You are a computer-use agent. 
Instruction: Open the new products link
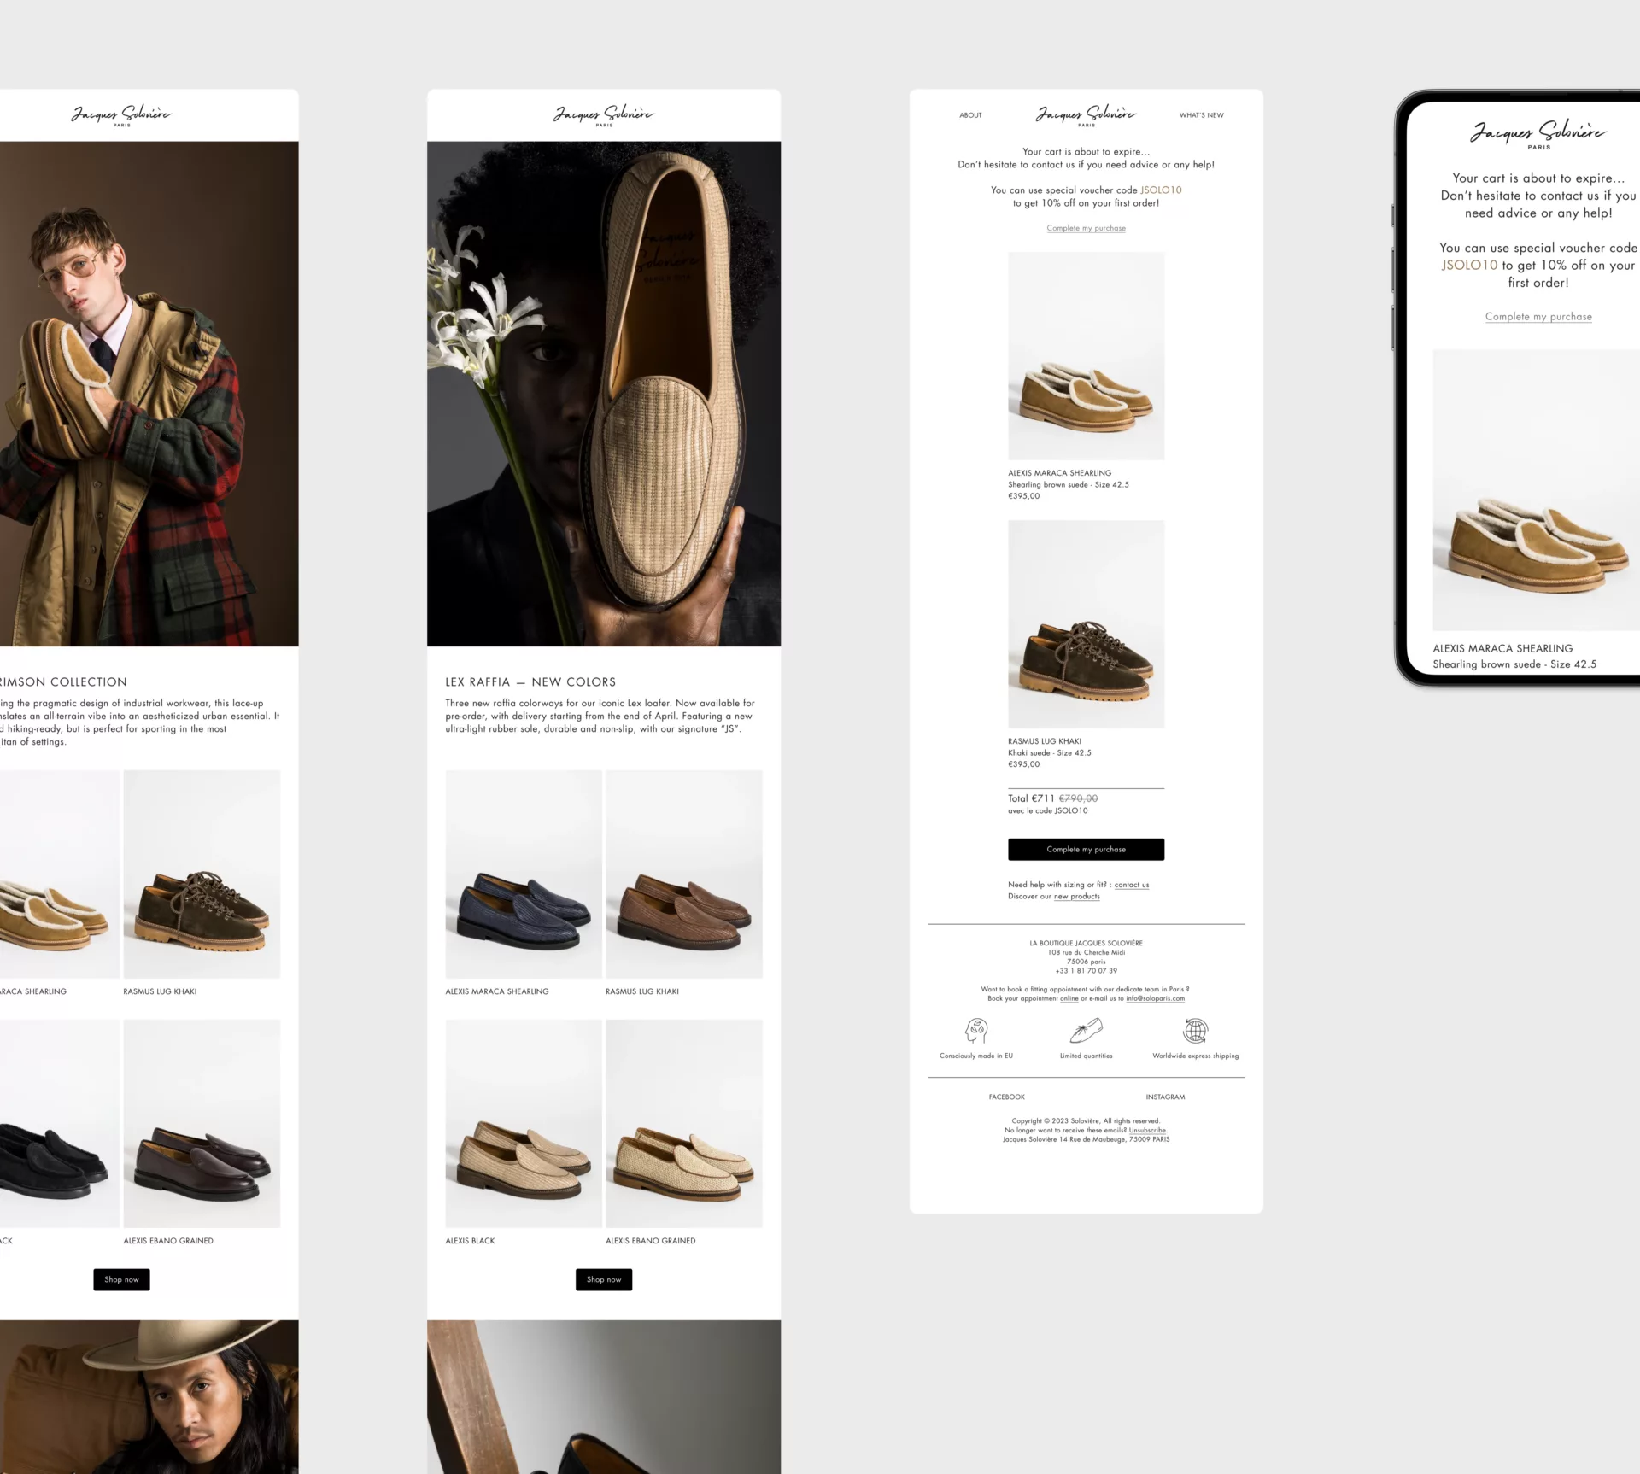click(1076, 897)
